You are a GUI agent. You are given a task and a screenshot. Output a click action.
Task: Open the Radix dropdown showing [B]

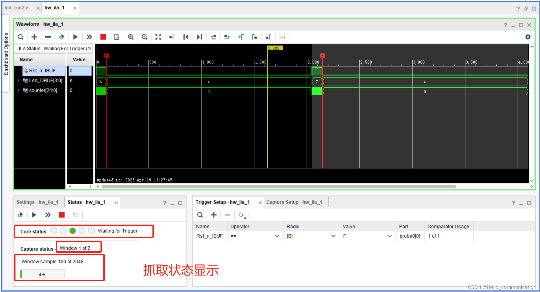[x=334, y=236]
